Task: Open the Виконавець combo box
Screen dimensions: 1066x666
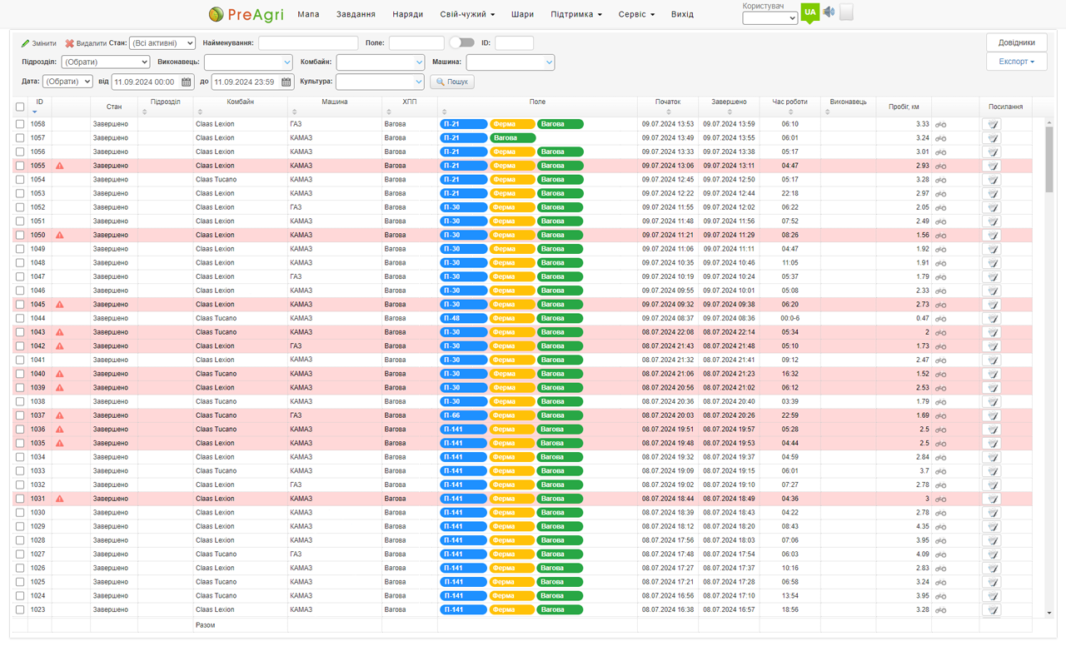Action: coord(248,62)
